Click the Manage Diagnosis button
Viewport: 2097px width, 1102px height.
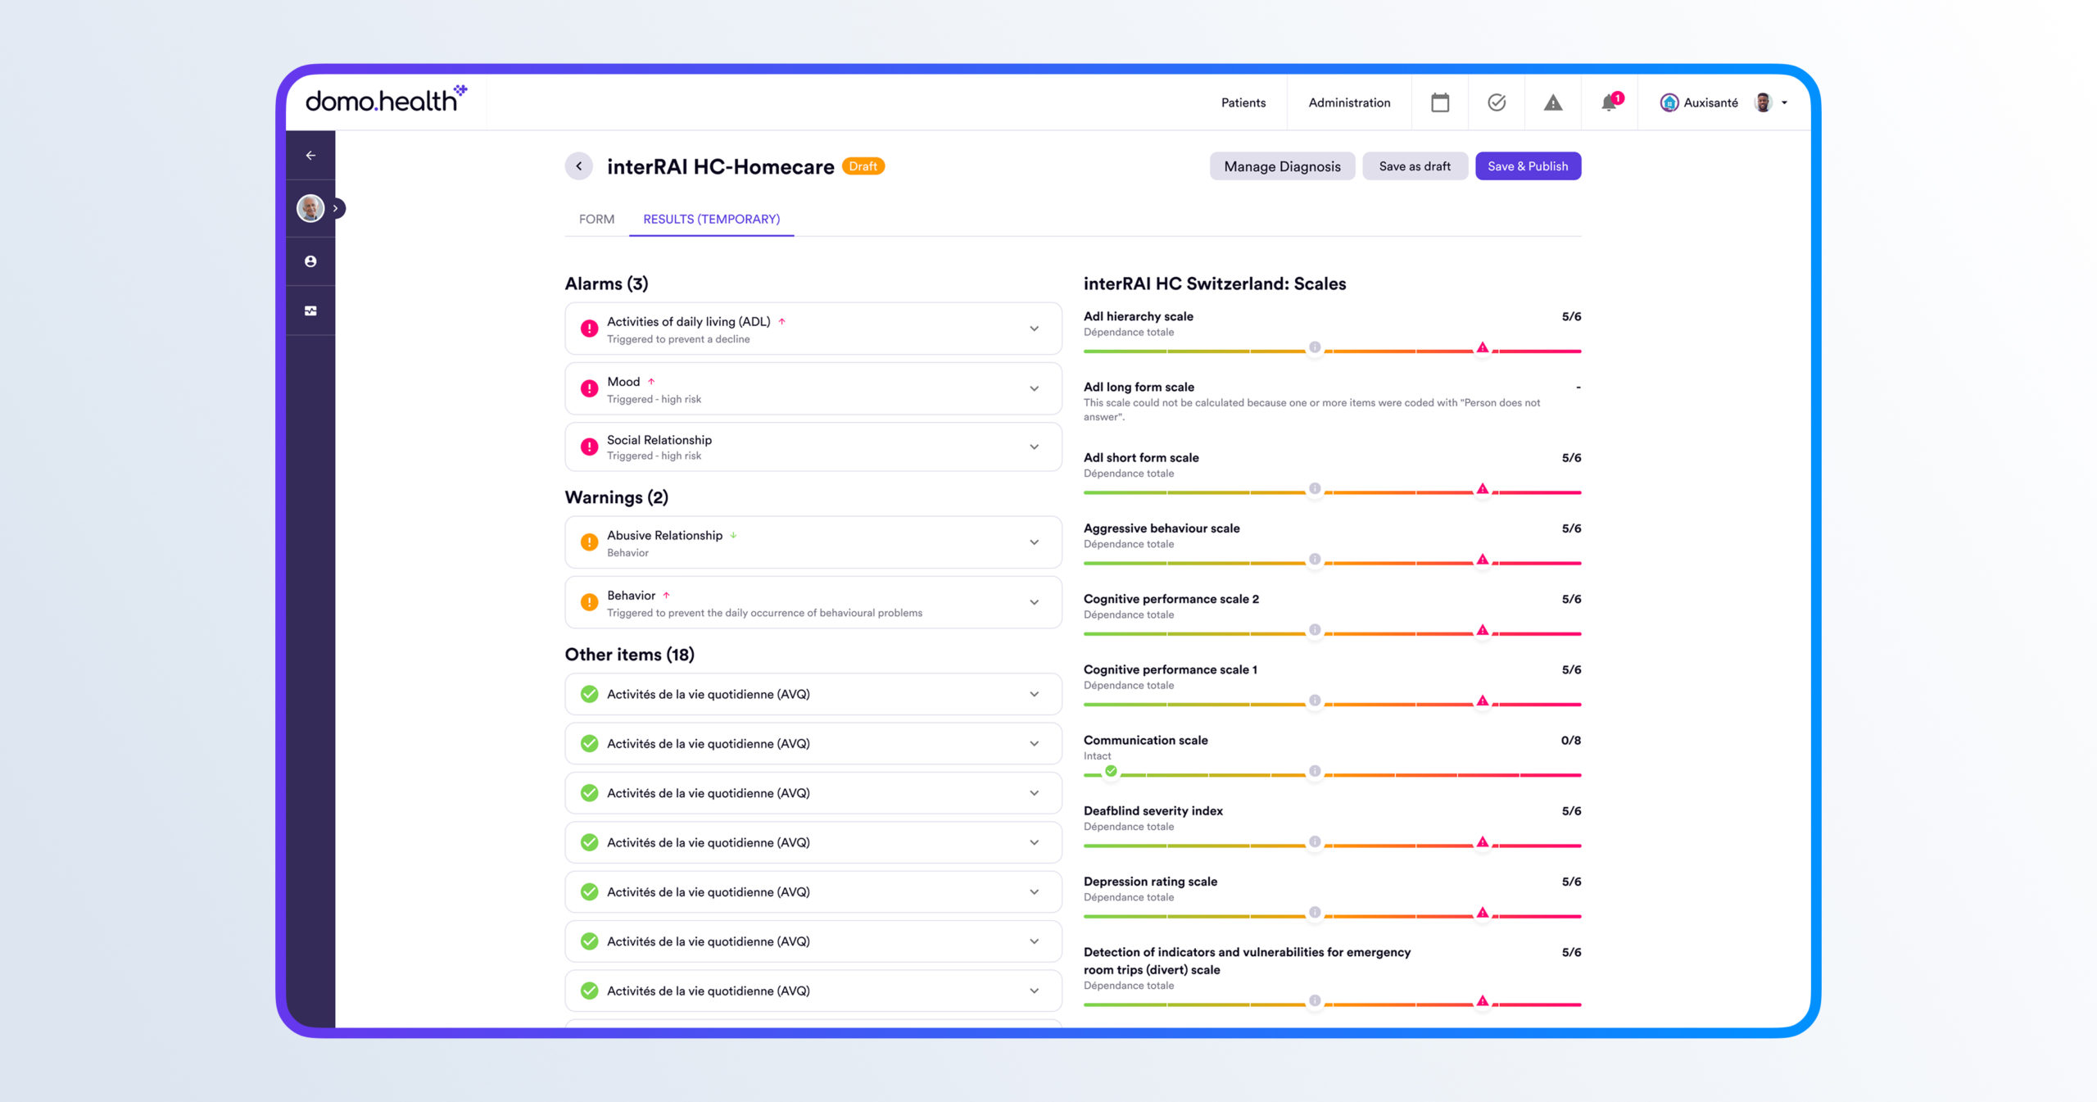pyautogui.click(x=1281, y=166)
